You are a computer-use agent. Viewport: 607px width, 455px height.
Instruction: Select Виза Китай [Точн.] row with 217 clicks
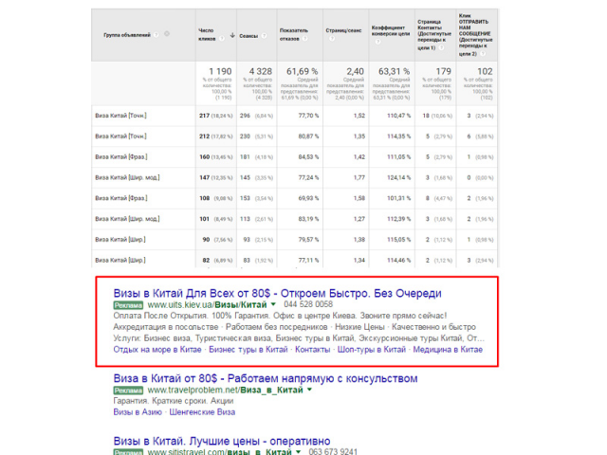point(294,116)
